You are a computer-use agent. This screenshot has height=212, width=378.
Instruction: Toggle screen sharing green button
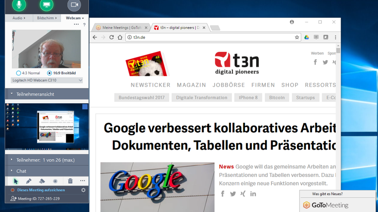(46, 4)
